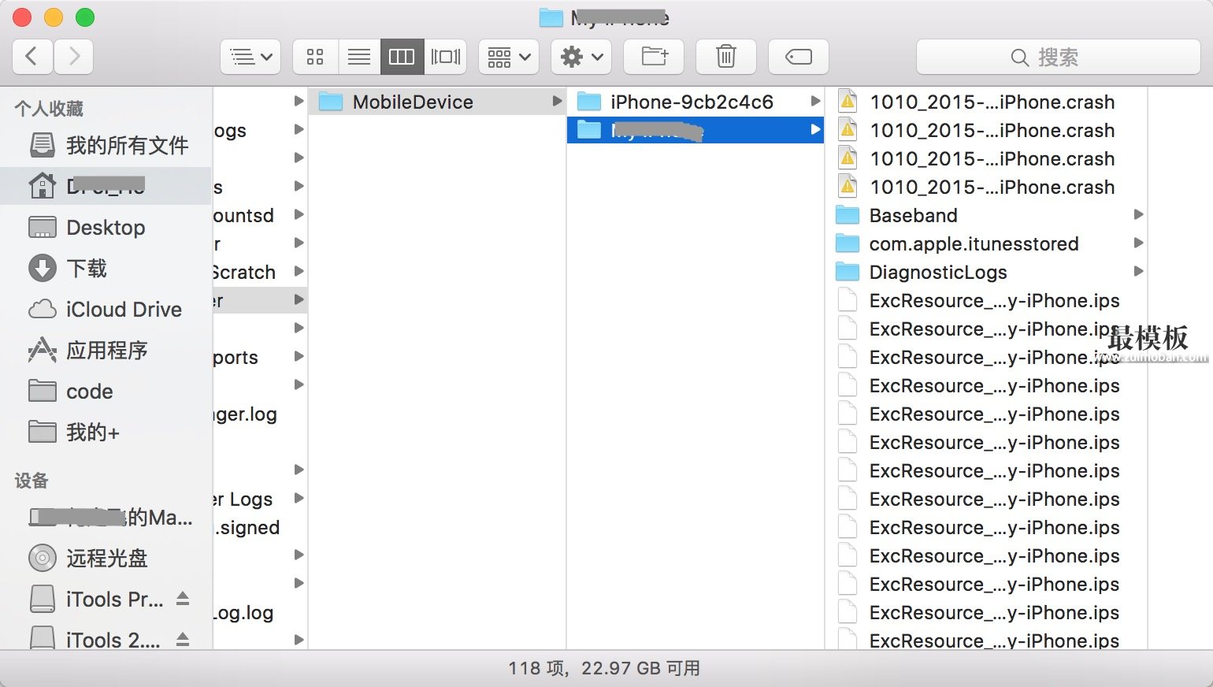Viewport: 1213px width, 687px height.
Task: Open the arrange-by grouping dropdown
Action: coord(509,57)
